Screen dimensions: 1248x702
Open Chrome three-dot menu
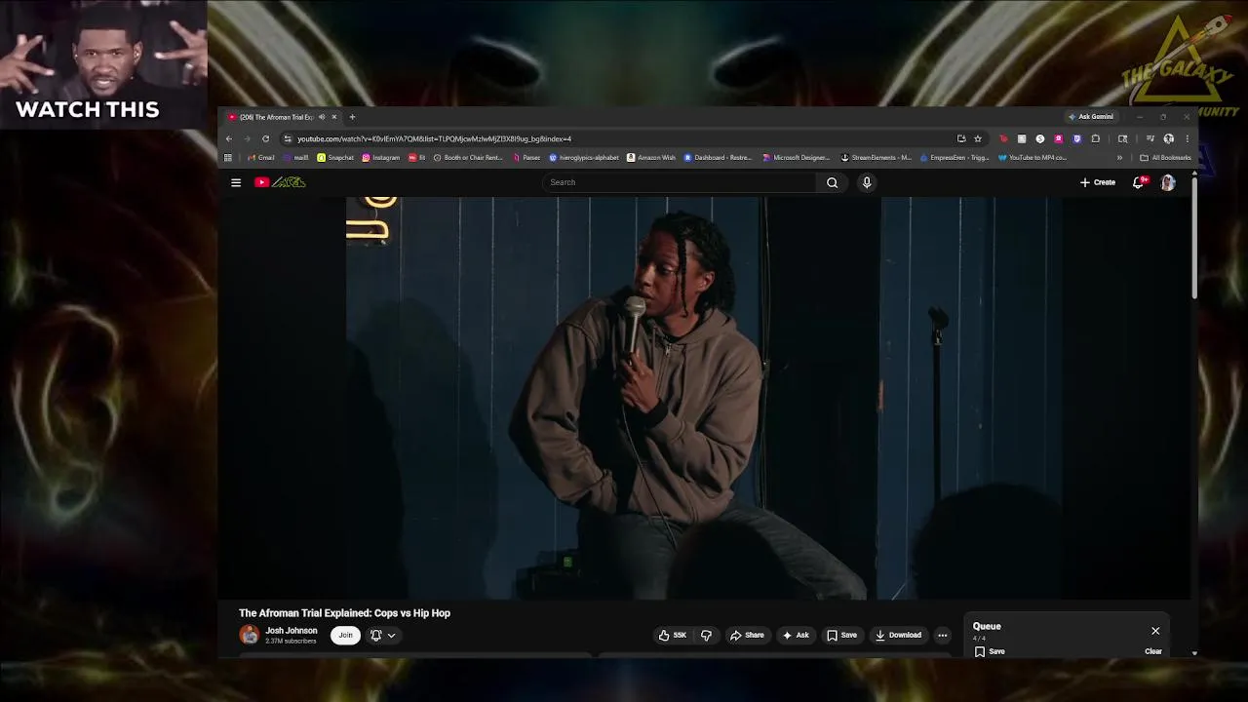(x=1187, y=138)
